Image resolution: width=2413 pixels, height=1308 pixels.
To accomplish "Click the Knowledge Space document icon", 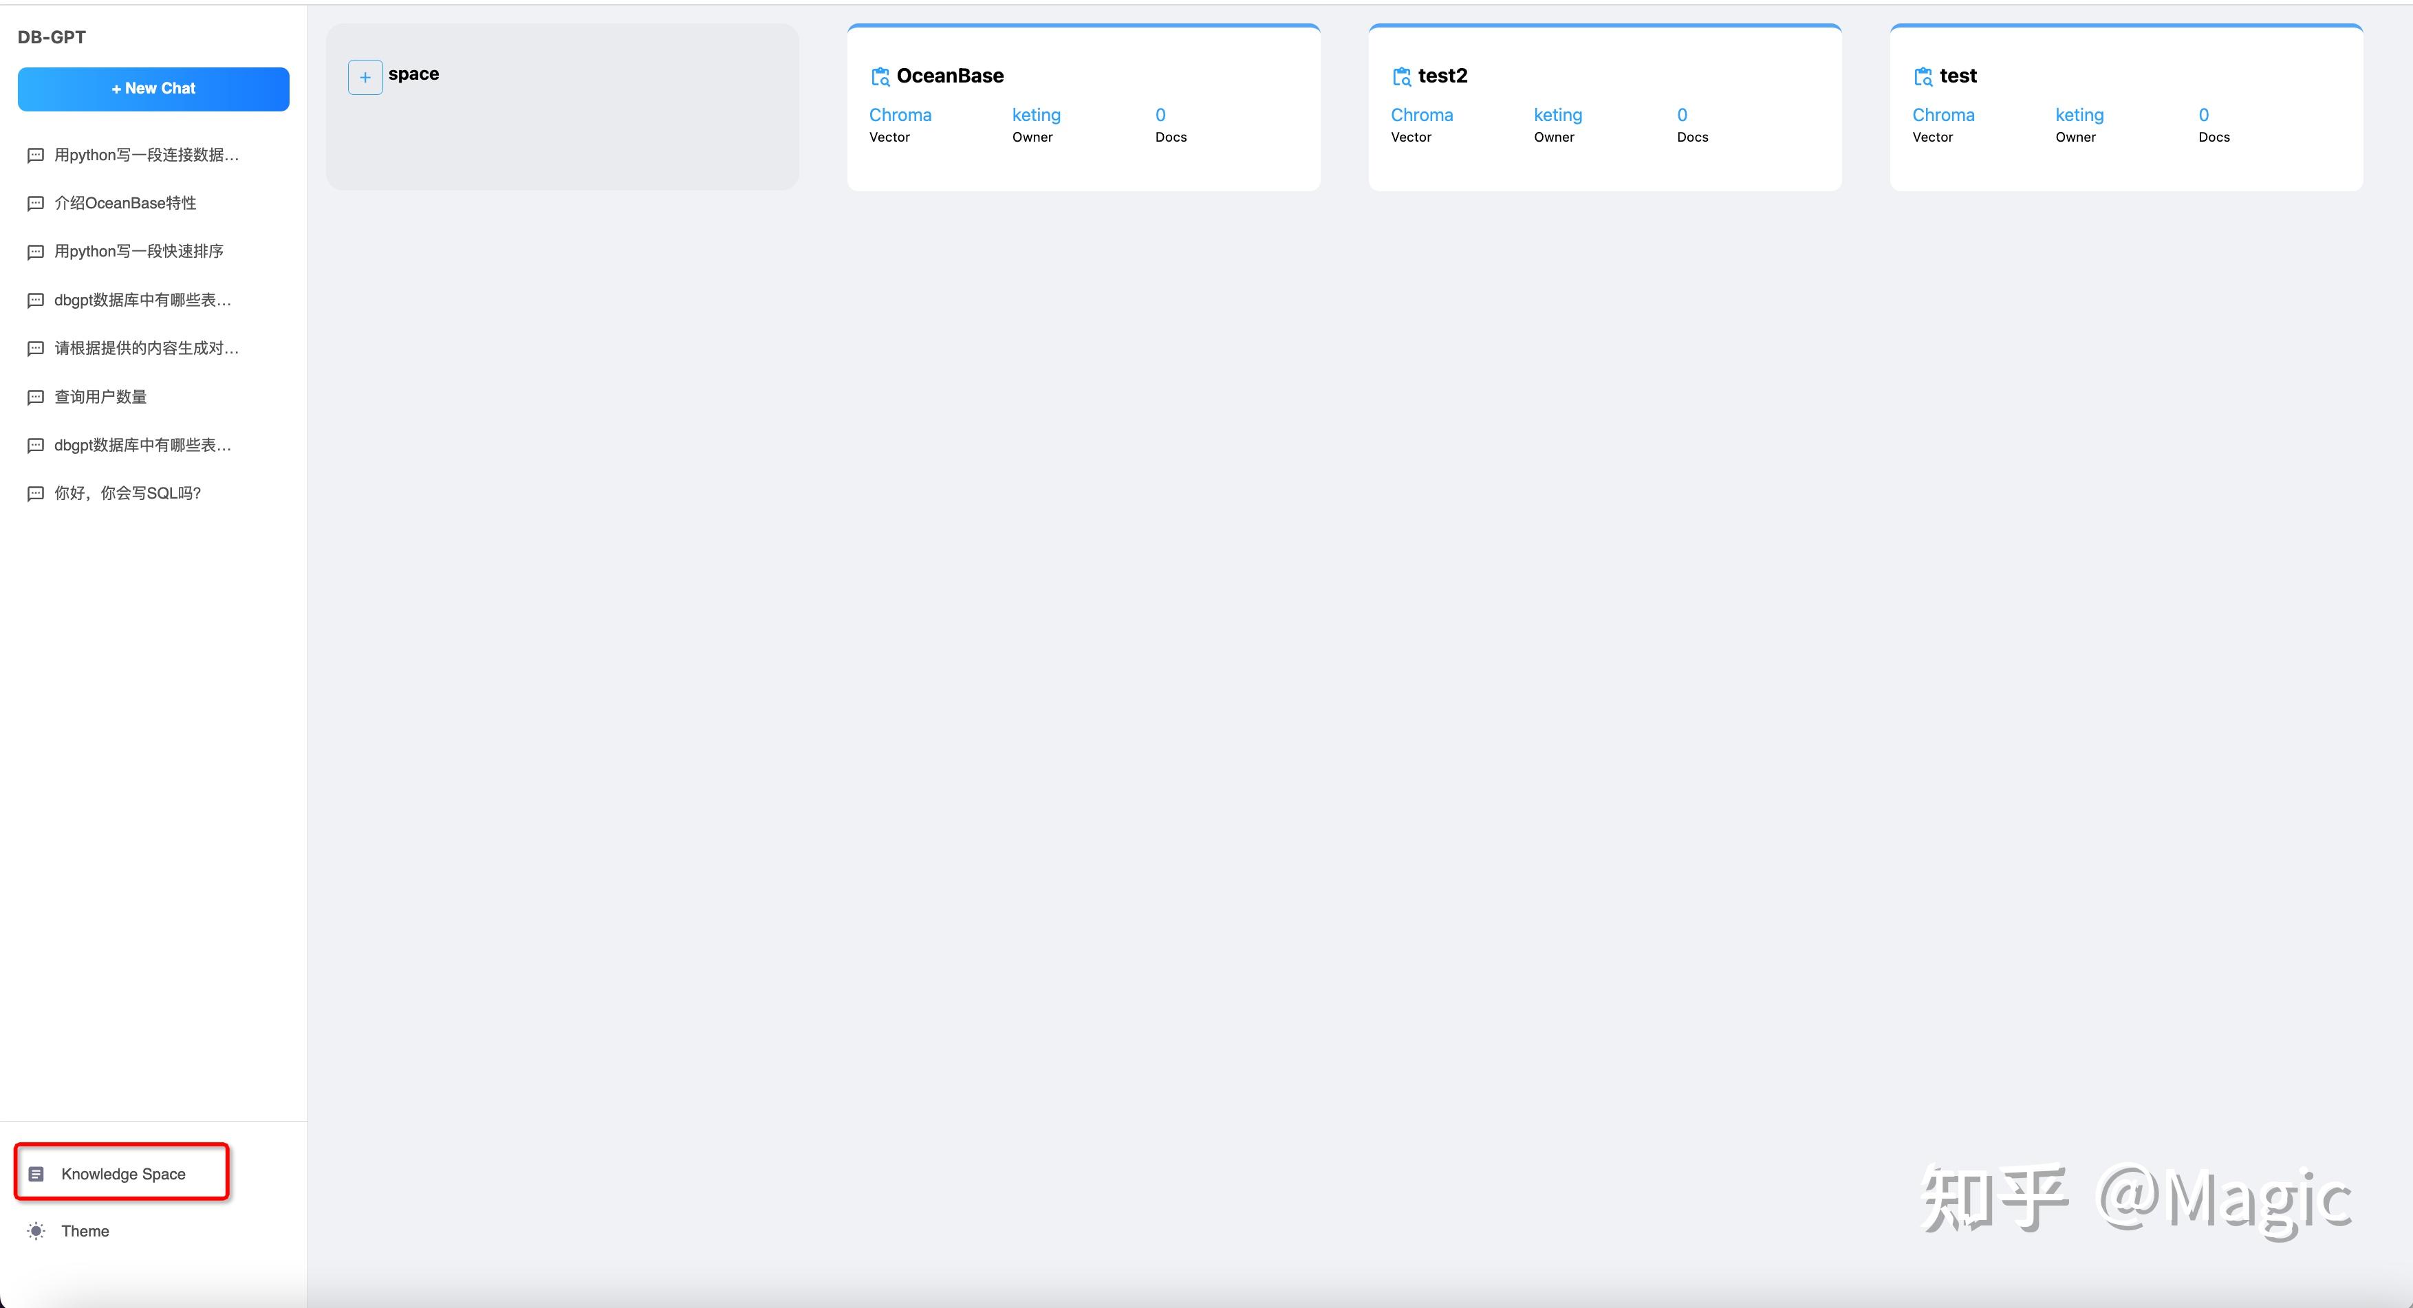I will pyautogui.click(x=36, y=1174).
